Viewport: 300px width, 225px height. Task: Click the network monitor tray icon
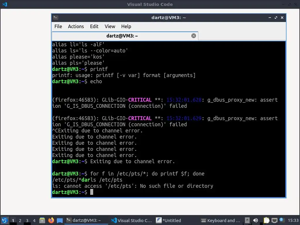(x=275, y=221)
